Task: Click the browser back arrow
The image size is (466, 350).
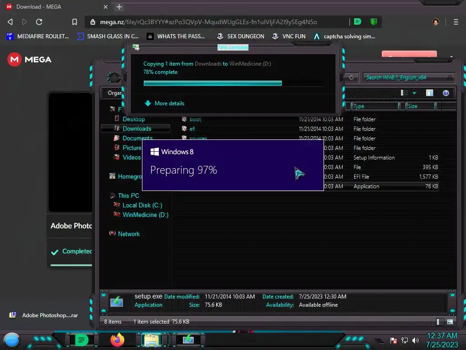Action: pyautogui.click(x=10, y=22)
